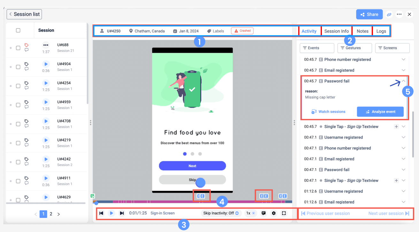
Task: Collapse the Password fail event details
Action: coord(403,81)
